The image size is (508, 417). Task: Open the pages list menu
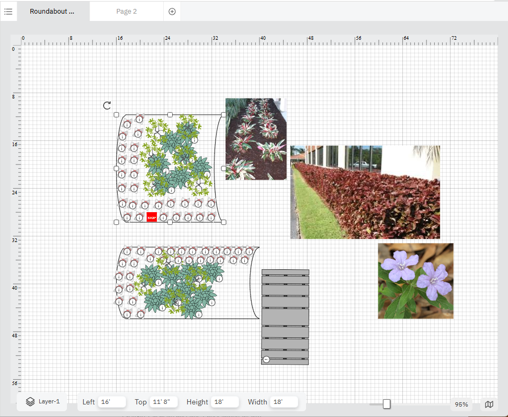click(x=8, y=12)
